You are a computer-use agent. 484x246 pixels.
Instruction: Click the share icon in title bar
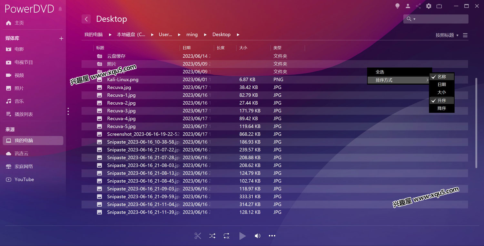(x=418, y=6)
